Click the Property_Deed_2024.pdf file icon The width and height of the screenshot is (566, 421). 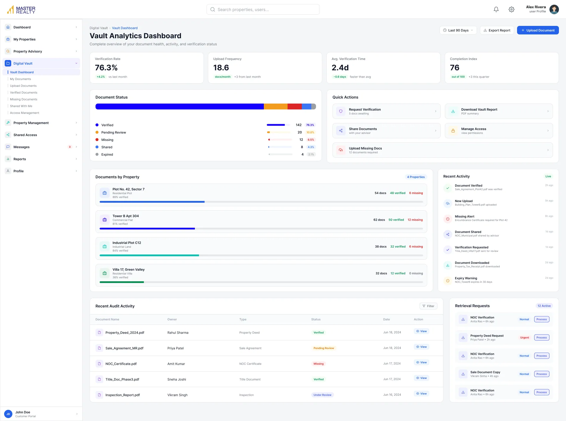(99, 332)
